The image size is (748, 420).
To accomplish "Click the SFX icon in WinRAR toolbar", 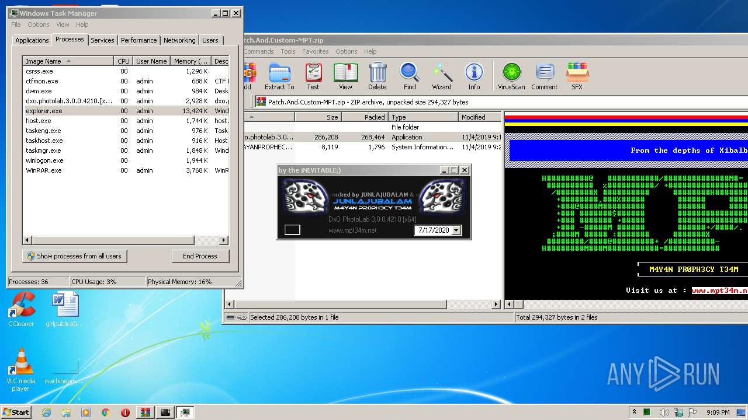I will 577,76.
